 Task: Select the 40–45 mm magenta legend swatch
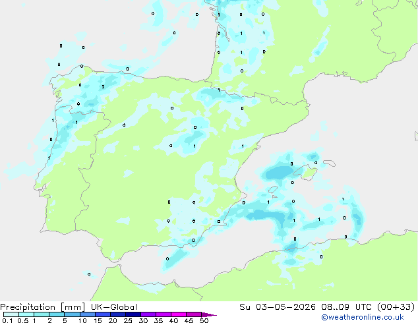tap(179, 314)
